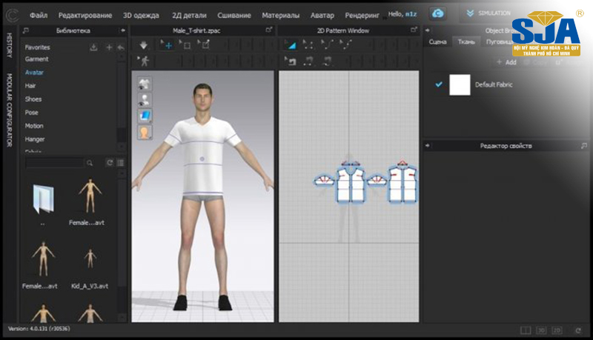Click the add-to-favorites plus icon in Library
The image size is (593, 340).
click(x=108, y=47)
